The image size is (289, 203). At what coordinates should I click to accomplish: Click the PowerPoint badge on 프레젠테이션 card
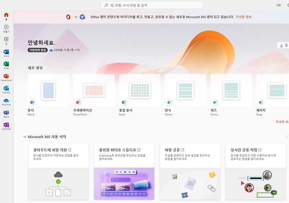[78, 102]
